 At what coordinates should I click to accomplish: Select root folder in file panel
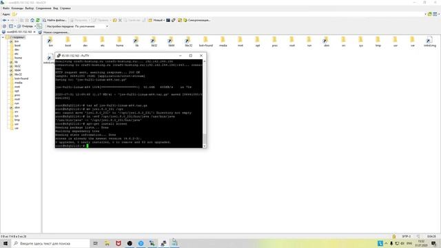(x=292, y=41)
